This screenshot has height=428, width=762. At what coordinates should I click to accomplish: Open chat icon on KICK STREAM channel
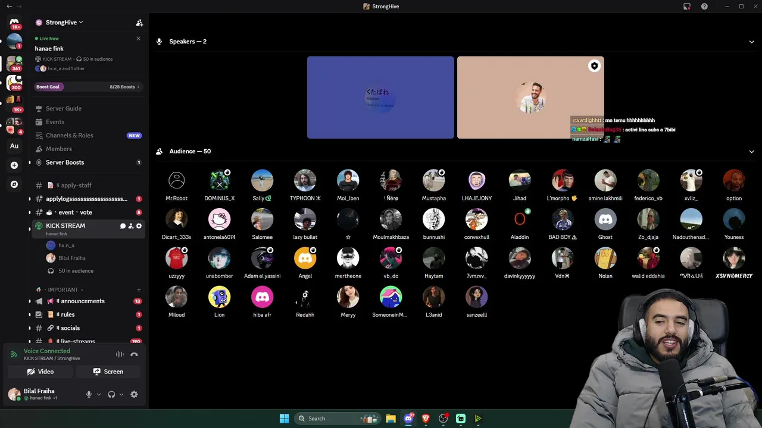[123, 226]
